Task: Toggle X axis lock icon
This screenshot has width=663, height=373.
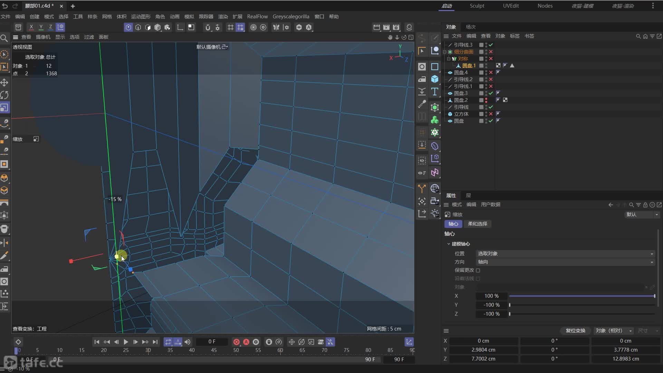Action: [x=31, y=27]
